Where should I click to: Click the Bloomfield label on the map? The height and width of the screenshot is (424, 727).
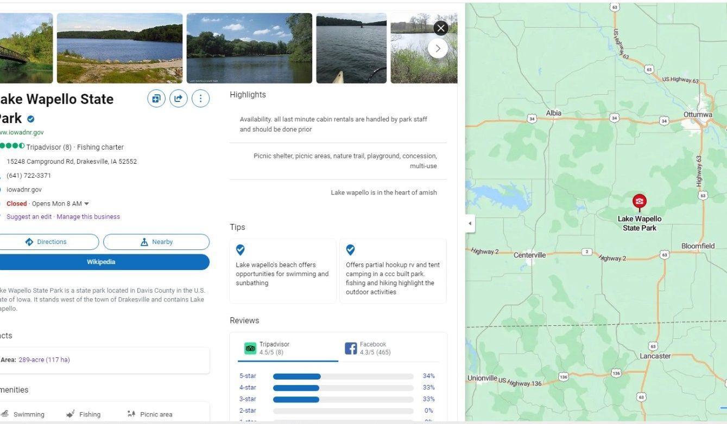[x=698, y=246]
